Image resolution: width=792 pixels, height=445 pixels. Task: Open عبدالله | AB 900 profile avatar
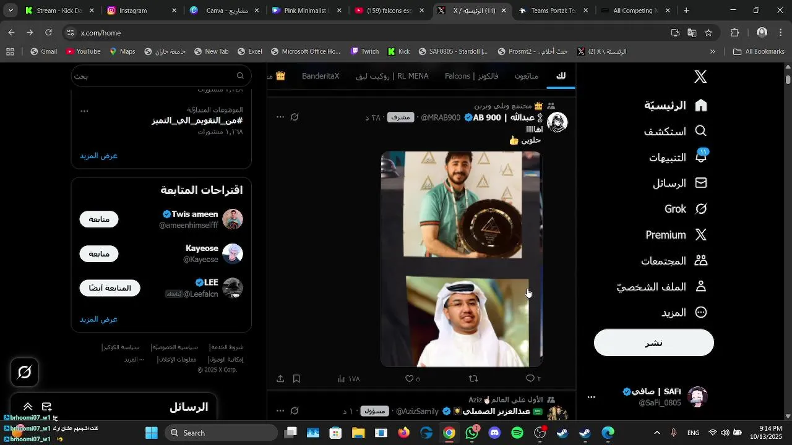click(x=557, y=122)
